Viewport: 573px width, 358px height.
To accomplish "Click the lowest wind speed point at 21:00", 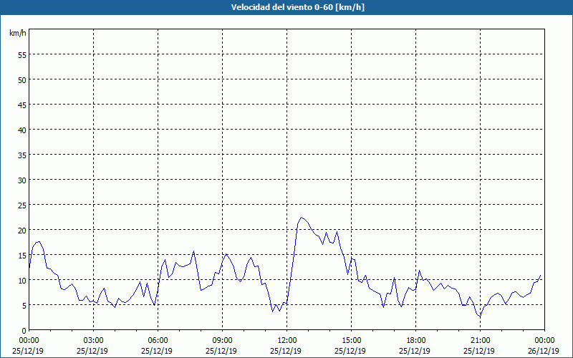I will (480, 316).
